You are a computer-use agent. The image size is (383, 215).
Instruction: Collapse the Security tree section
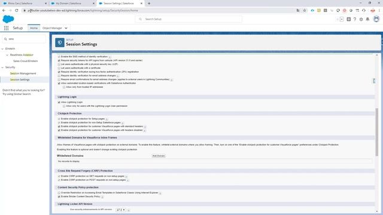(2, 67)
